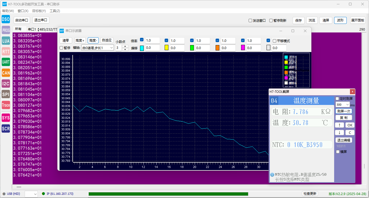Open the 帮助(W) menu
Image resolution: width=369 pixels, height=198 pixels.
coord(8,11)
